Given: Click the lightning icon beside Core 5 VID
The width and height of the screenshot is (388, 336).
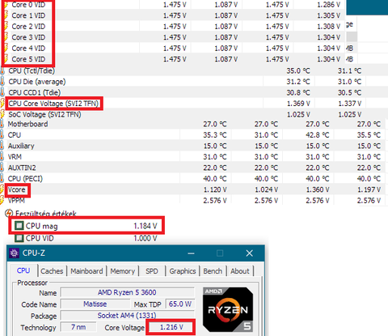Looking at the screenshot, I should pyautogui.click(x=6, y=59).
